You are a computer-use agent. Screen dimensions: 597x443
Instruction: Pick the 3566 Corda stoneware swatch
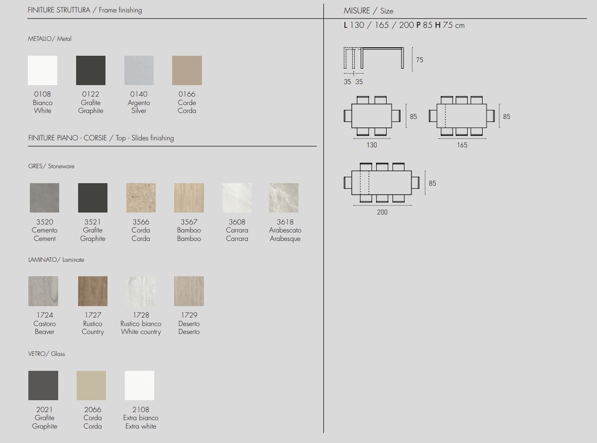(141, 198)
